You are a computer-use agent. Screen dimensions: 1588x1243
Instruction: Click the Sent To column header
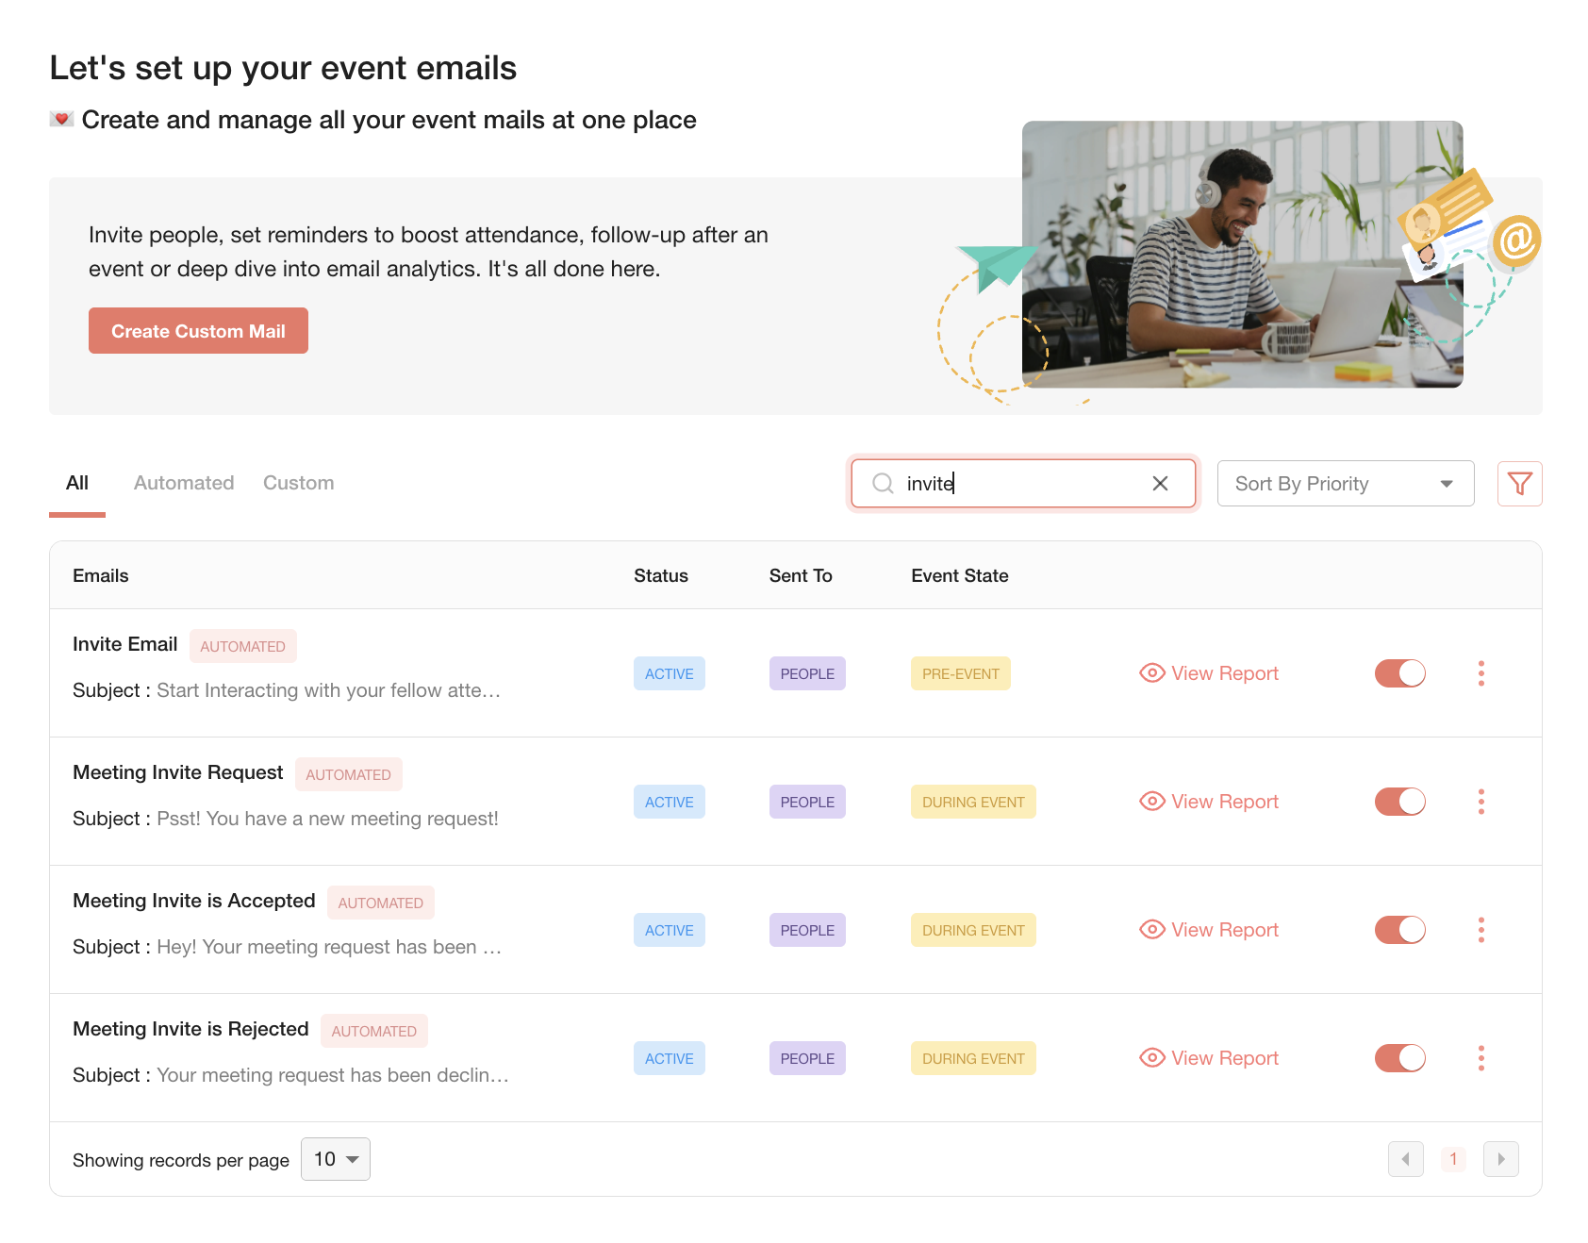(801, 575)
